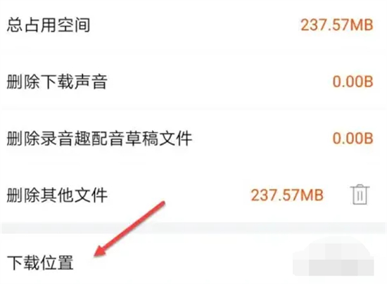
Task: Click the characters 空间 in 总占用空间
Action: point(74,25)
